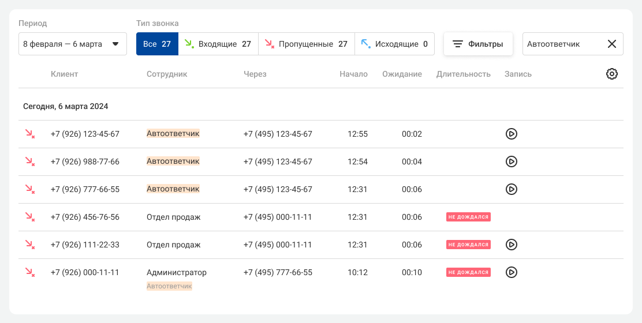Click missed-call icon for +7 (926) 777-66-55
This screenshot has width=642, height=323.
pos(30,189)
